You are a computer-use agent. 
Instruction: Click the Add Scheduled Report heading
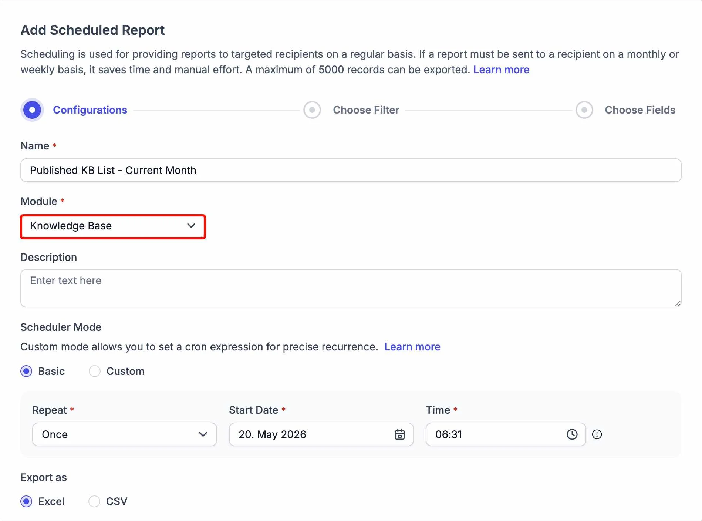point(92,30)
